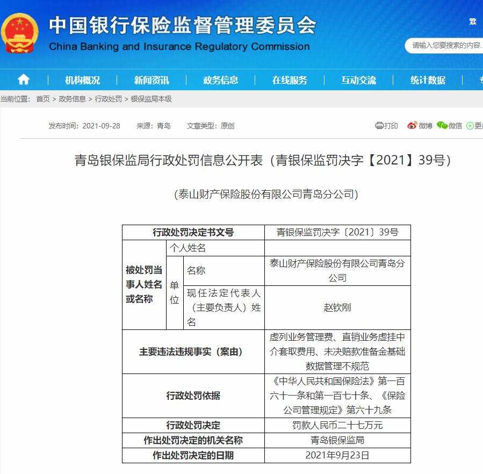Screen dimensions: 483x474
Task: Click cell 青岛银保监局
Action: [337, 440]
